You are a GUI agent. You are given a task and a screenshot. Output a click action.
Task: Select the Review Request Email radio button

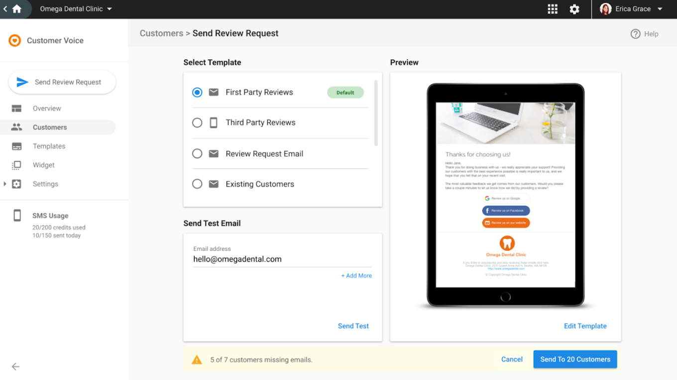click(197, 154)
